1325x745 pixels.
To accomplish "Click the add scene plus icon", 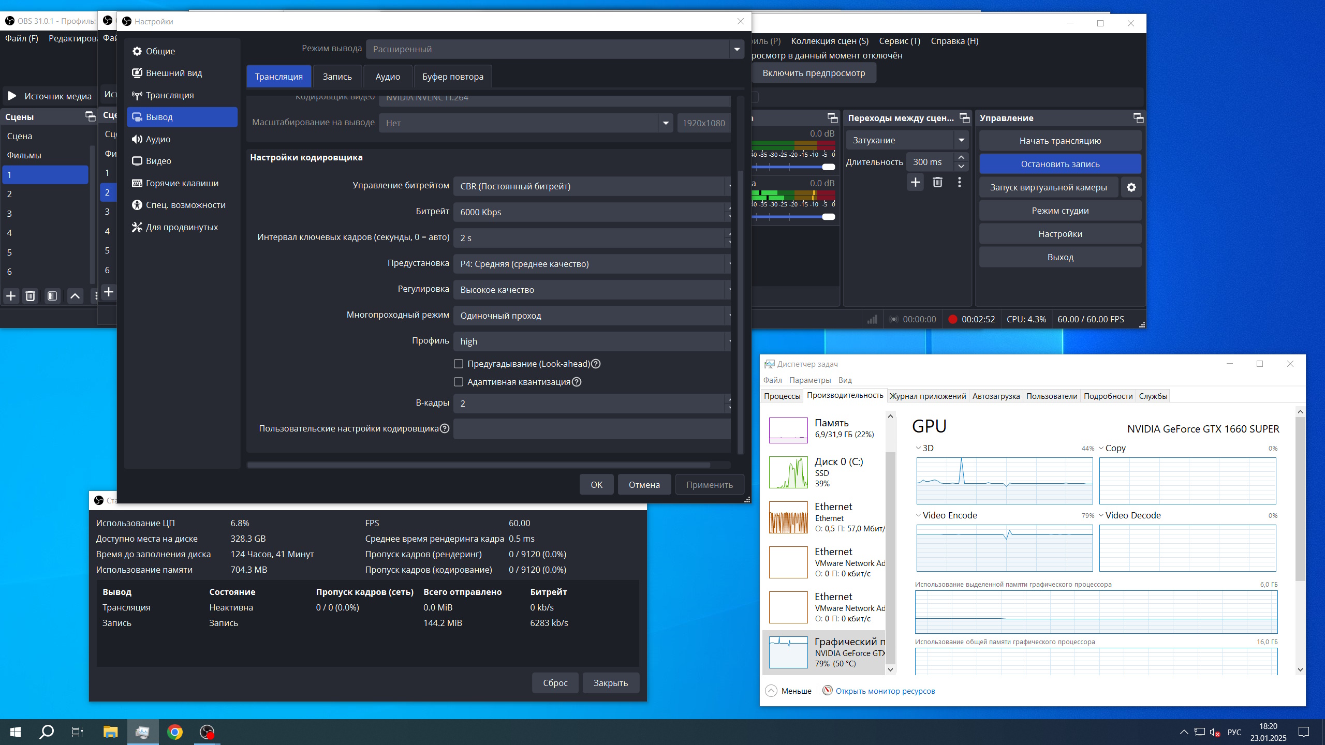I will point(11,296).
